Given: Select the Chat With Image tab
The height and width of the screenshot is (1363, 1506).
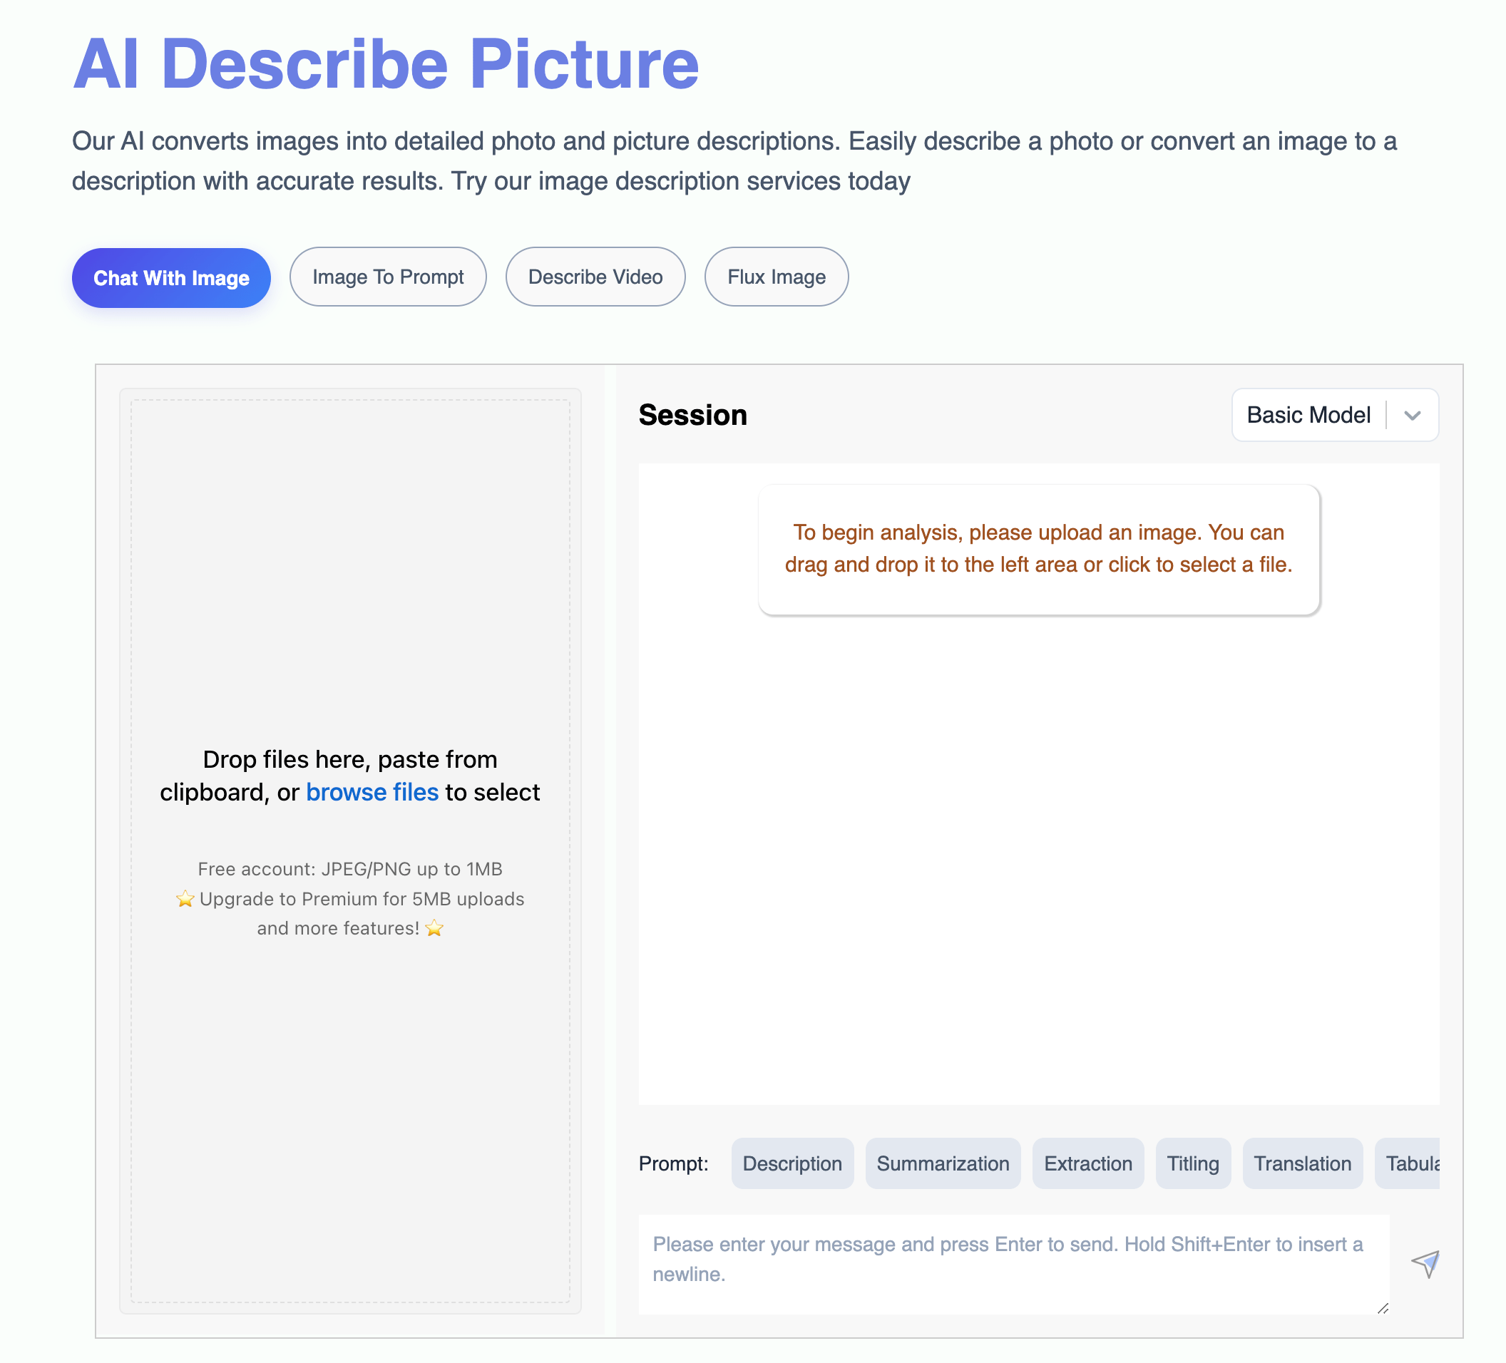Looking at the screenshot, I should click(171, 278).
